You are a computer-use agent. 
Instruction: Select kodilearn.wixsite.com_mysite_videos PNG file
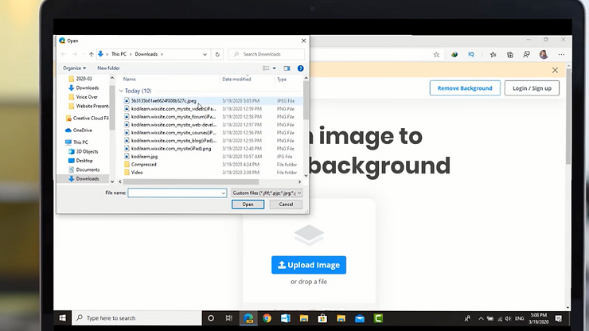coord(174,108)
